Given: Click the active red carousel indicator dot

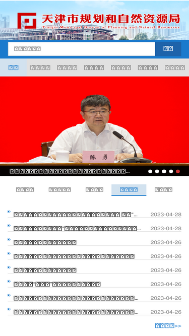Looking at the screenshot, I should tap(178, 171).
